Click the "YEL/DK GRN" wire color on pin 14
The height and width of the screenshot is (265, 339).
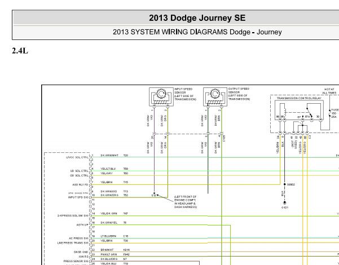coord(109,214)
